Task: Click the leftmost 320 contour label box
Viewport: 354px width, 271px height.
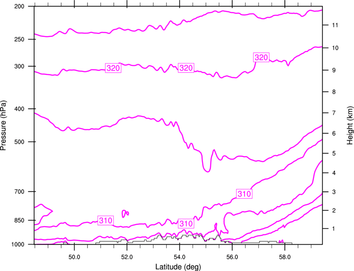Action: tap(113, 68)
